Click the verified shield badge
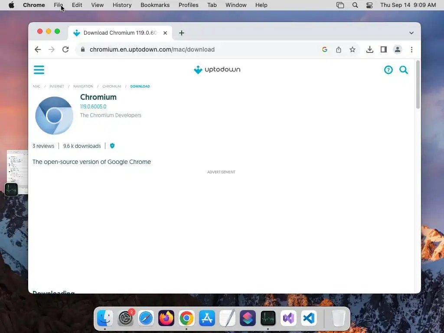Image resolution: width=444 pixels, height=333 pixels. click(x=112, y=146)
